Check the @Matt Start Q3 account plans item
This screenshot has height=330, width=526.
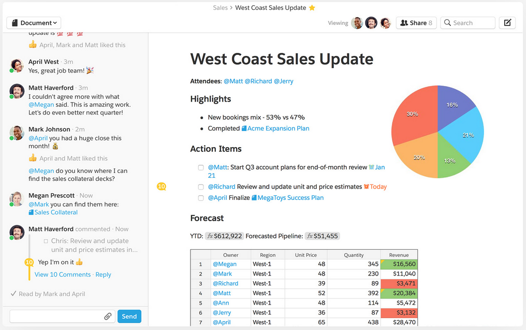[x=200, y=167]
